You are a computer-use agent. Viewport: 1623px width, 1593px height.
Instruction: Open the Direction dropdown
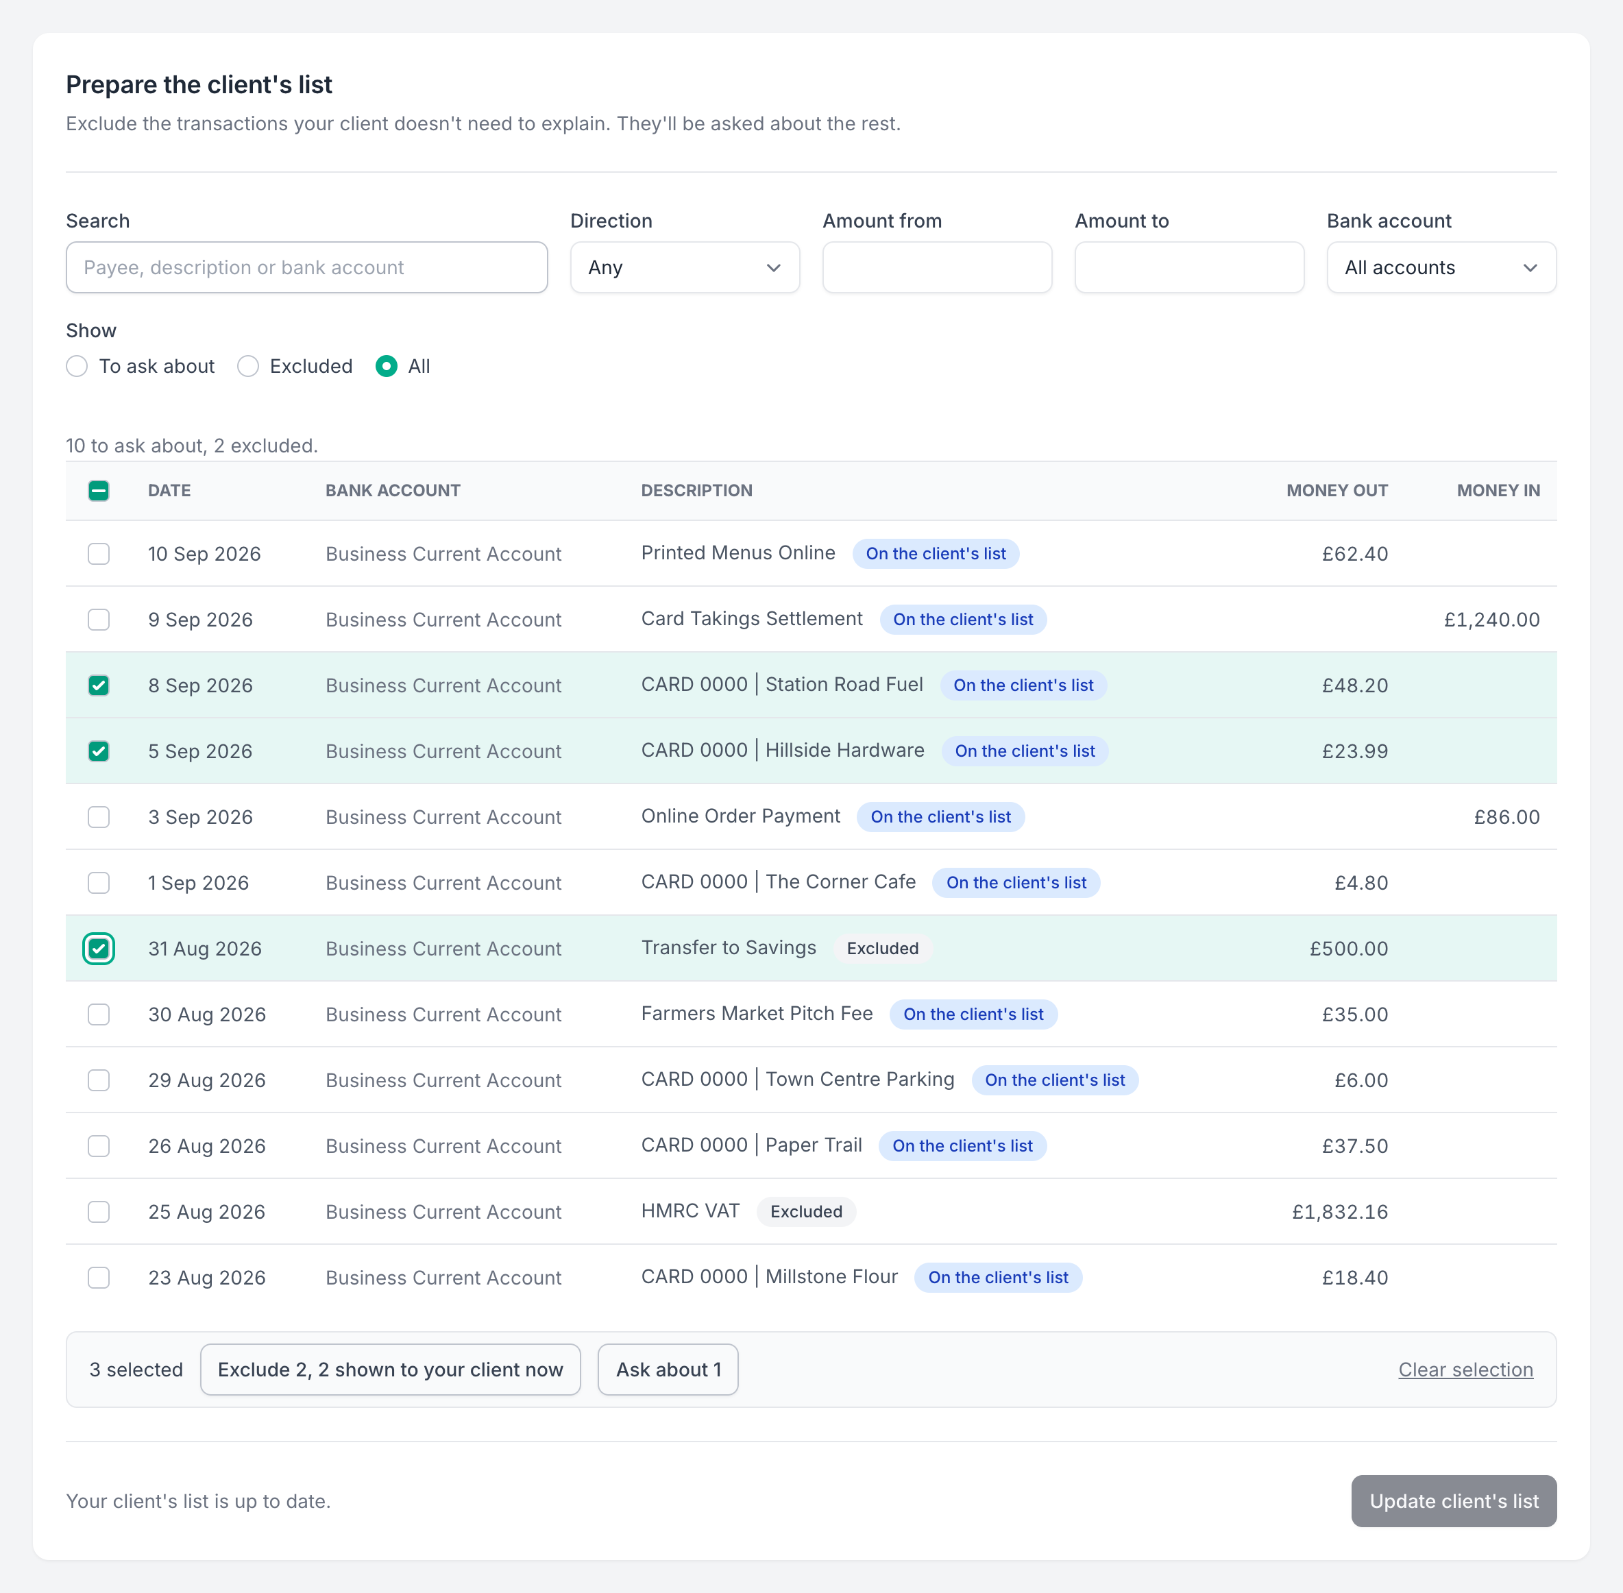[x=684, y=268]
